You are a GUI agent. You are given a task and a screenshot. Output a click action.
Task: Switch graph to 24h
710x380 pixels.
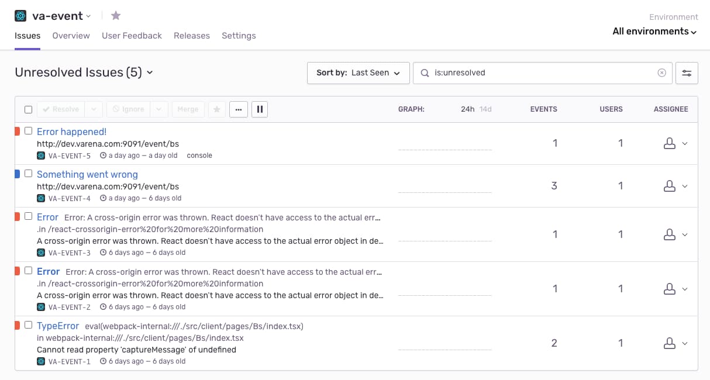[467, 109]
